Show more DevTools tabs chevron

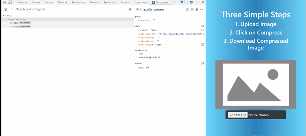point(175,2)
